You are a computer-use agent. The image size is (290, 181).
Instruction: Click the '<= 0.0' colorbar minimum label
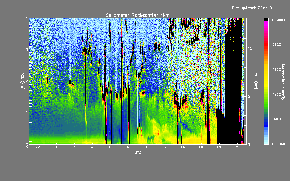278,144
